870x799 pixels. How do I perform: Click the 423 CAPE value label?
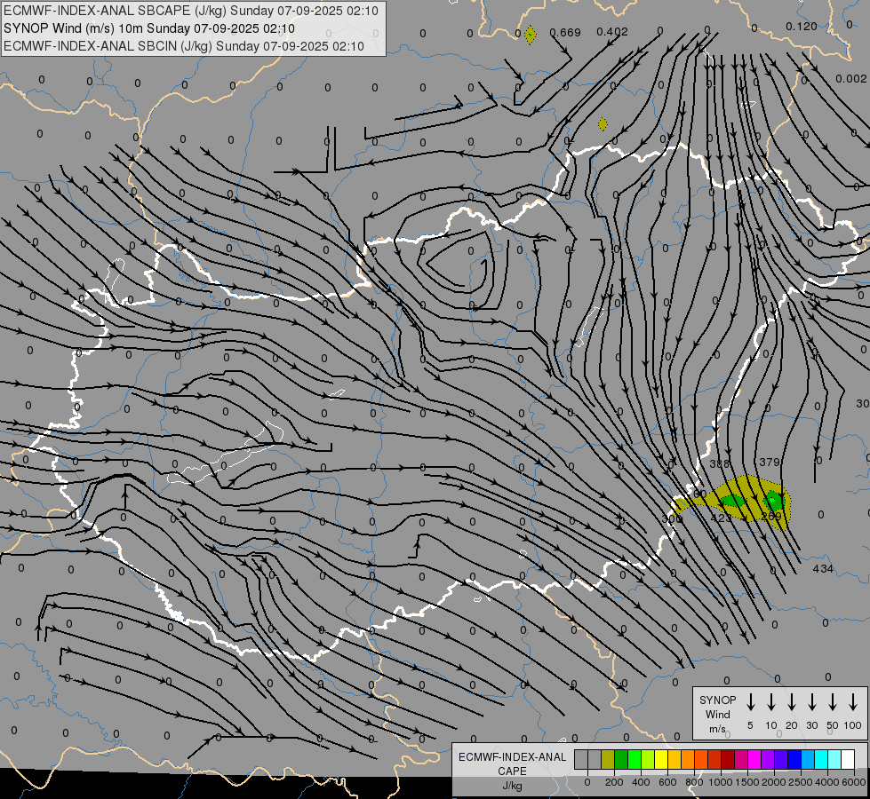click(720, 518)
